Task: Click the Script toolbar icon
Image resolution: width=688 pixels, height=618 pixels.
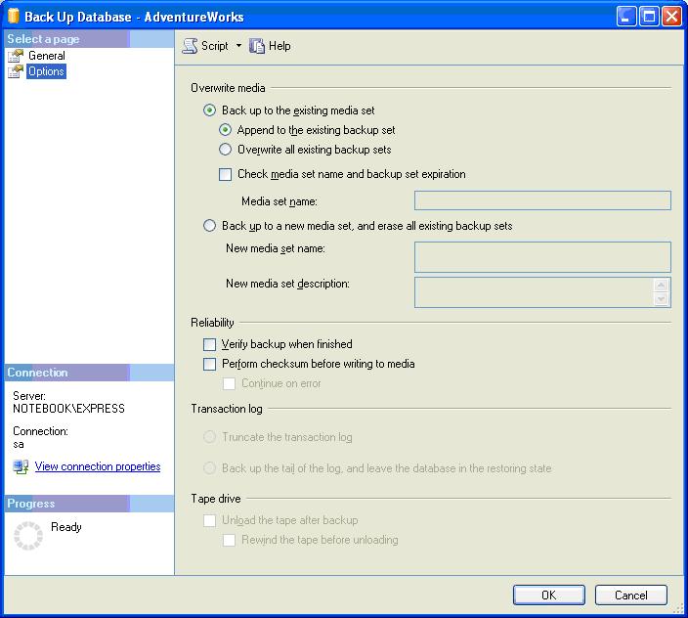Action: pyautogui.click(x=191, y=46)
